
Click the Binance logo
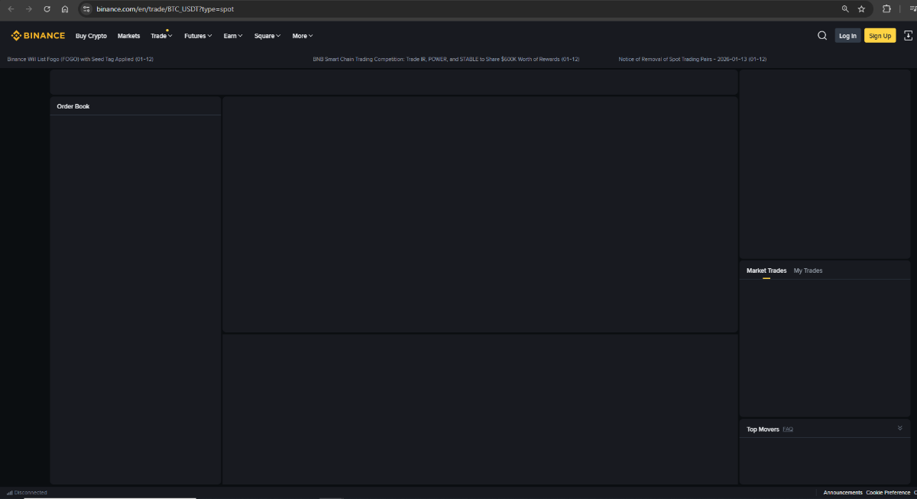click(37, 36)
